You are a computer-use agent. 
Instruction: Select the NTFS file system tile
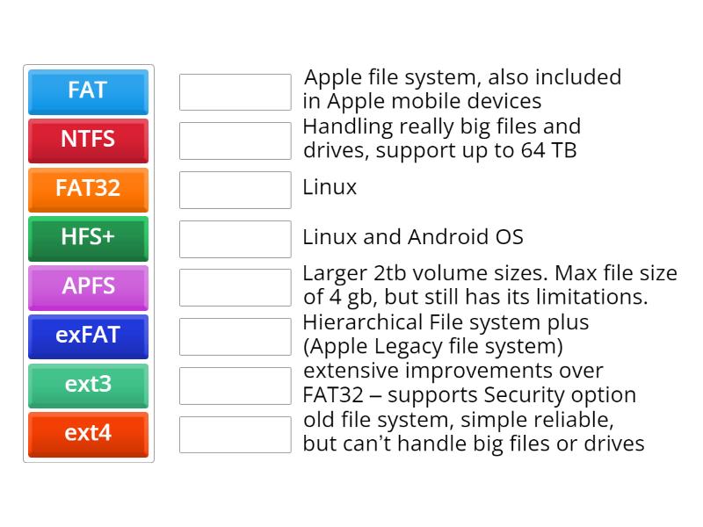(x=88, y=141)
